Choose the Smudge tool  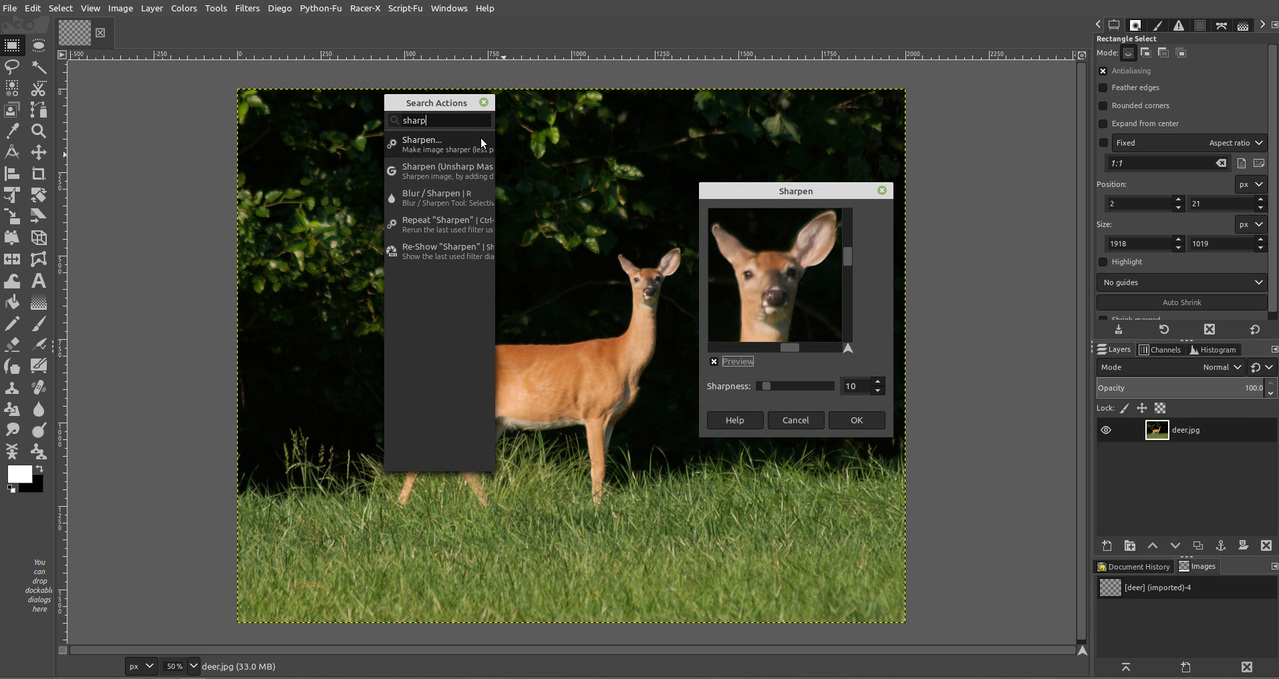[12, 430]
